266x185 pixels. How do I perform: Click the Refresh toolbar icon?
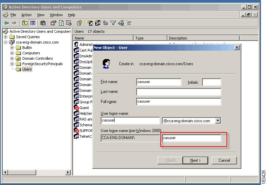61,23
